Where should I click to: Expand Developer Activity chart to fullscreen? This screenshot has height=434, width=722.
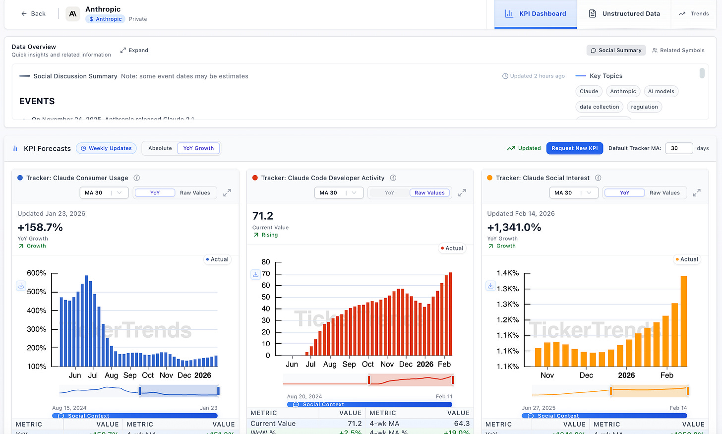[462, 193]
